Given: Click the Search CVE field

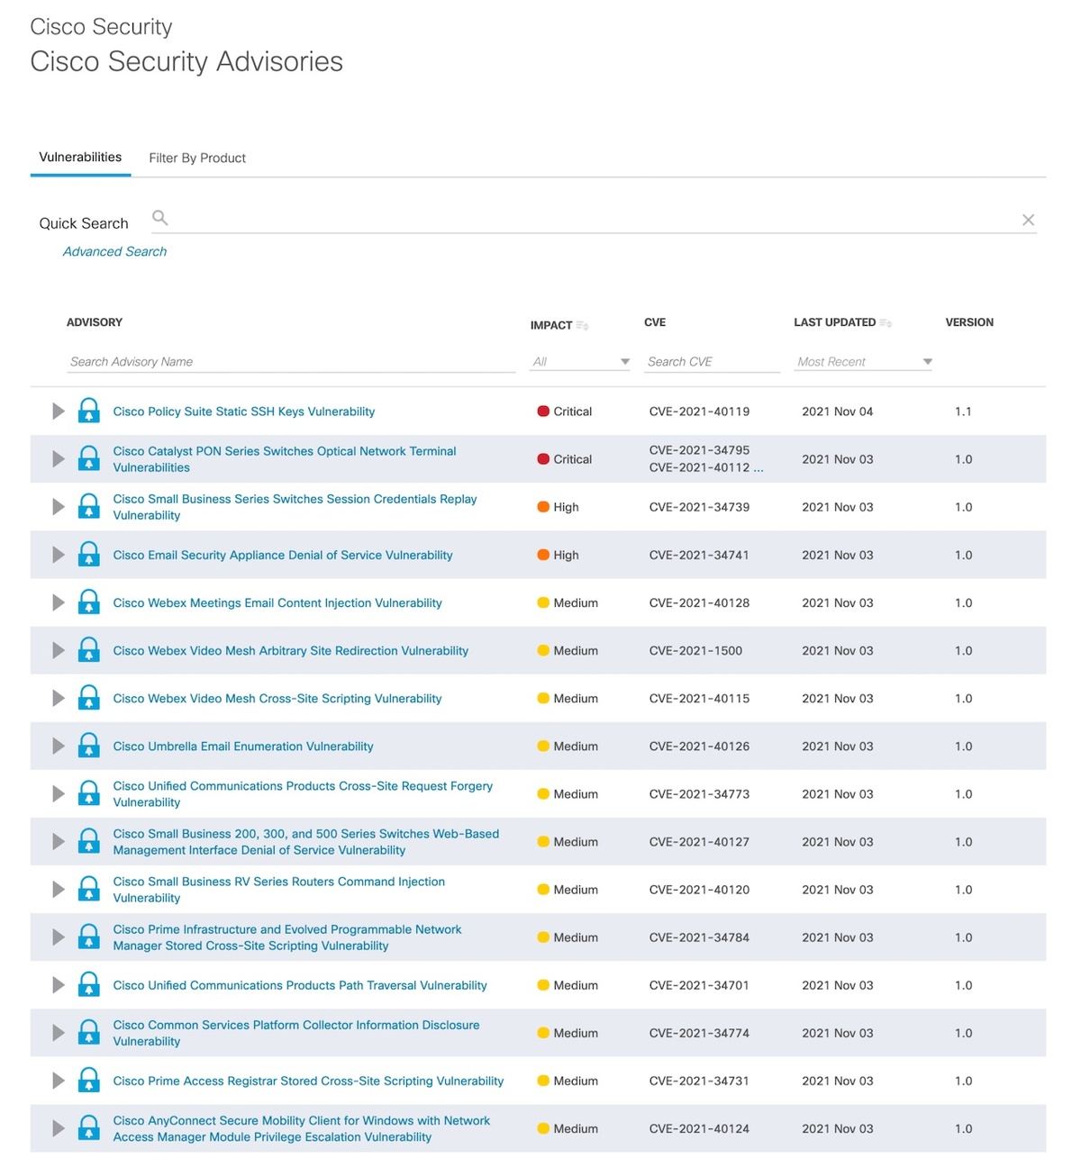Looking at the screenshot, I should click(712, 361).
